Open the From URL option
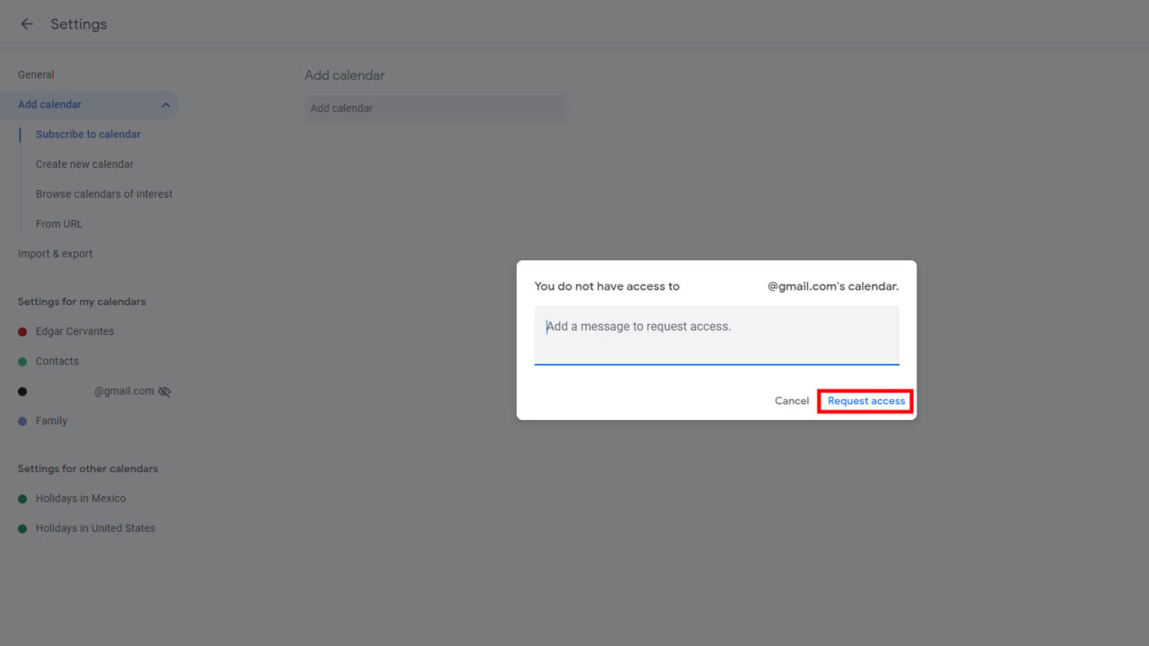Image resolution: width=1149 pixels, height=646 pixels. (58, 223)
